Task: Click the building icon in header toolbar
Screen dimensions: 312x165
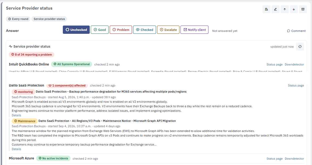Action: coord(266,9)
